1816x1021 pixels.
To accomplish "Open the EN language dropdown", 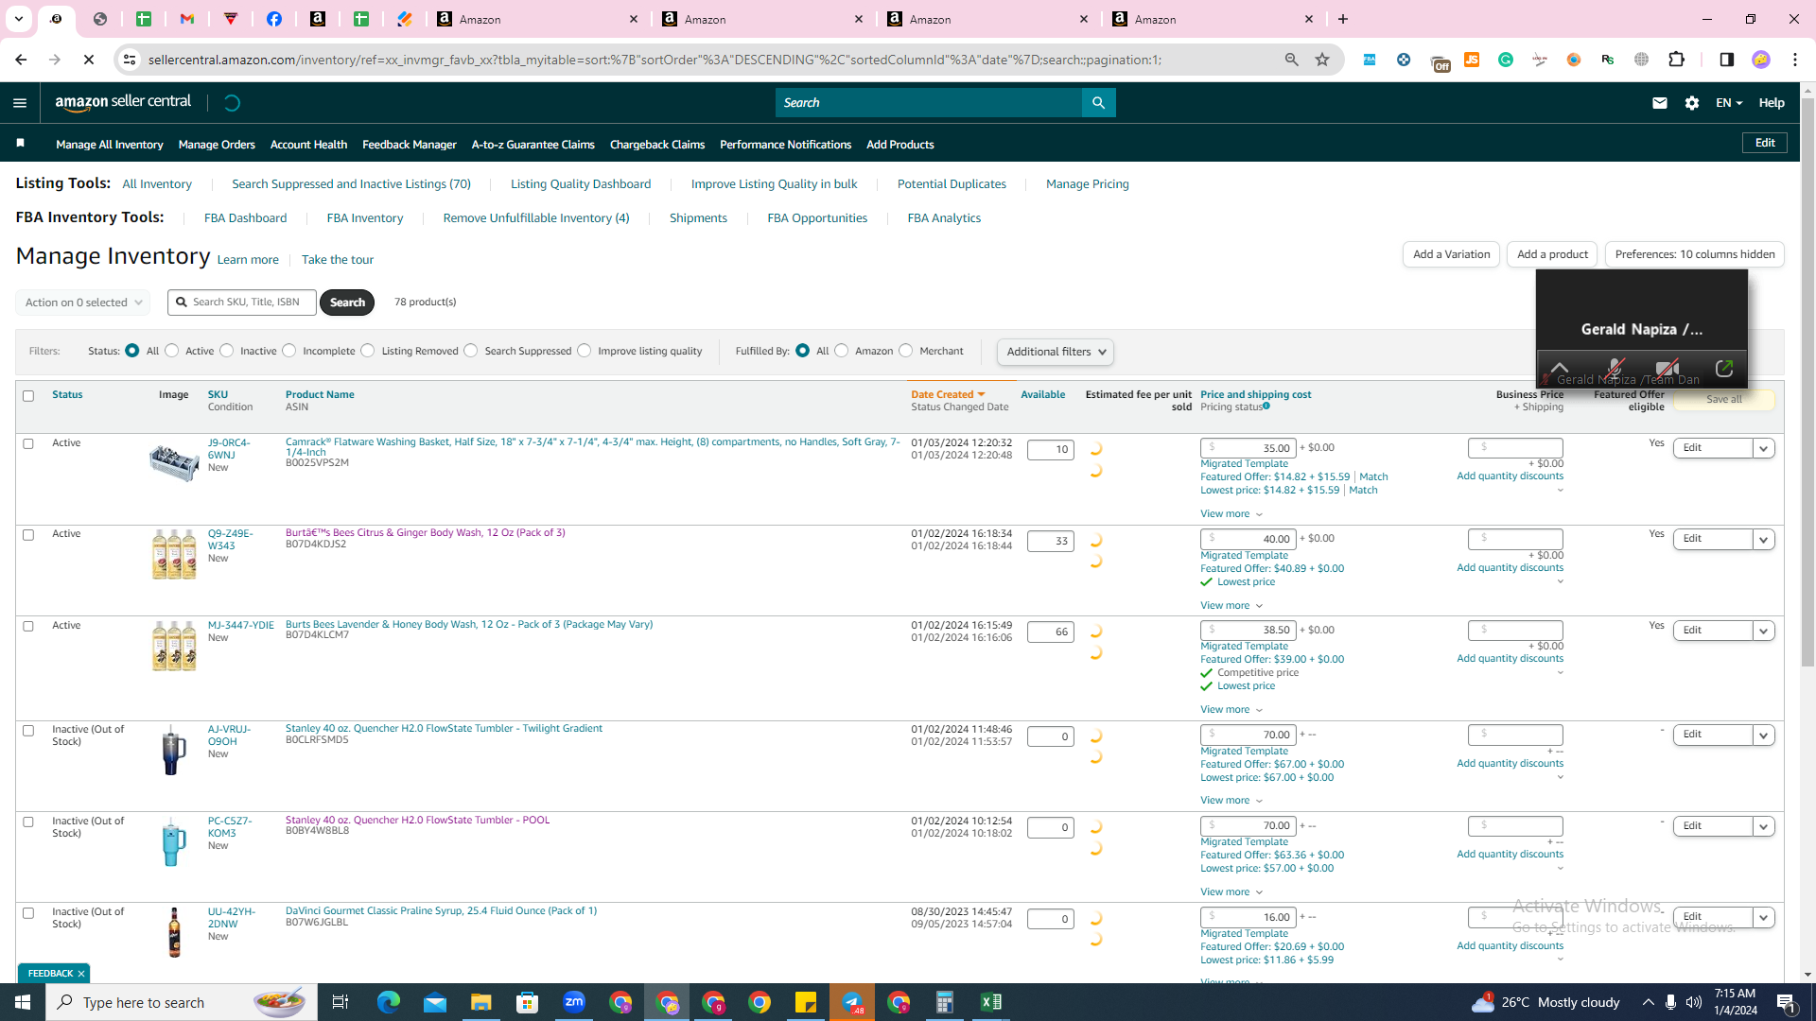I will 1729,103.
